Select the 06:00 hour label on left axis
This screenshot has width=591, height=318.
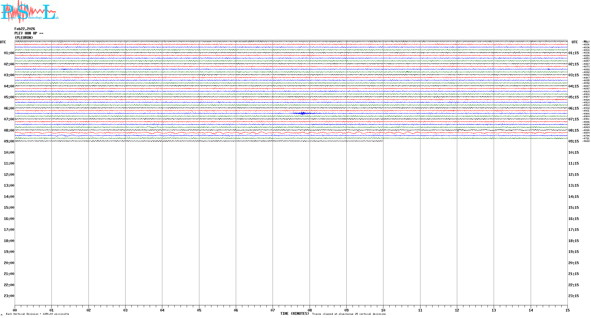(x=9, y=108)
